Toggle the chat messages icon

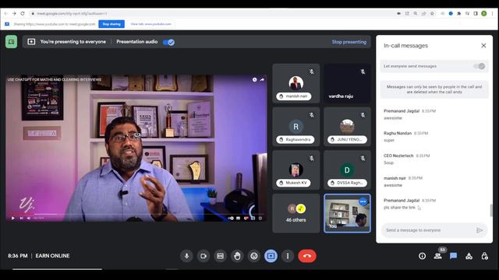pyautogui.click(x=454, y=256)
